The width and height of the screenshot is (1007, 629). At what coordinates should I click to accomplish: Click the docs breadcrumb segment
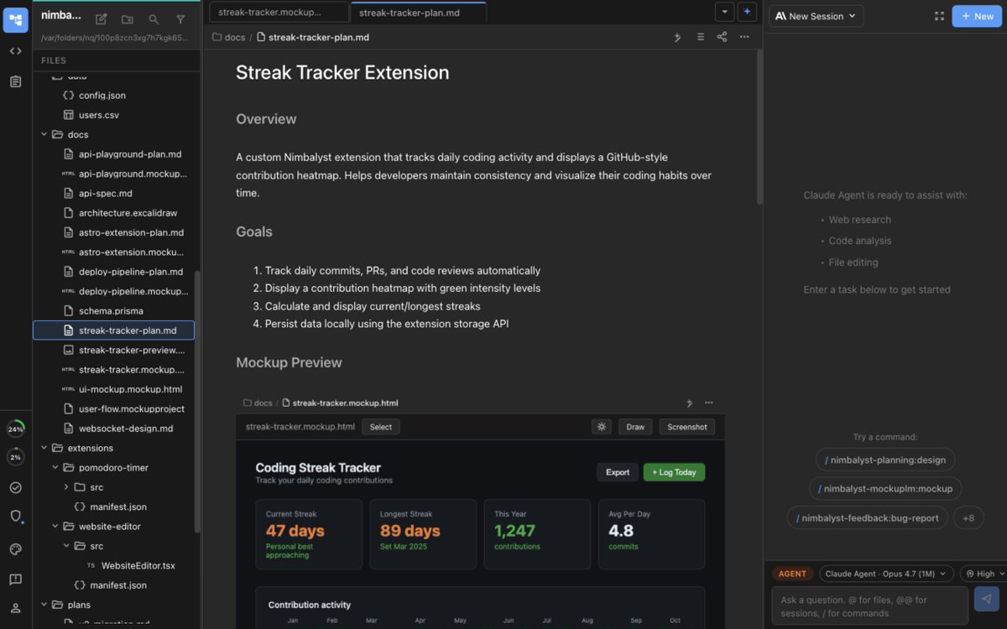[228, 37]
